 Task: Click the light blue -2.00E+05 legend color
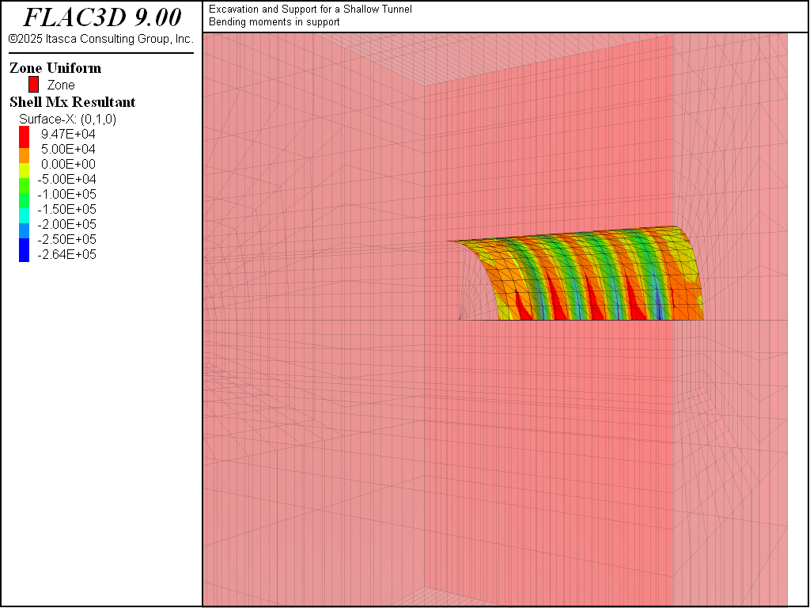pos(25,230)
